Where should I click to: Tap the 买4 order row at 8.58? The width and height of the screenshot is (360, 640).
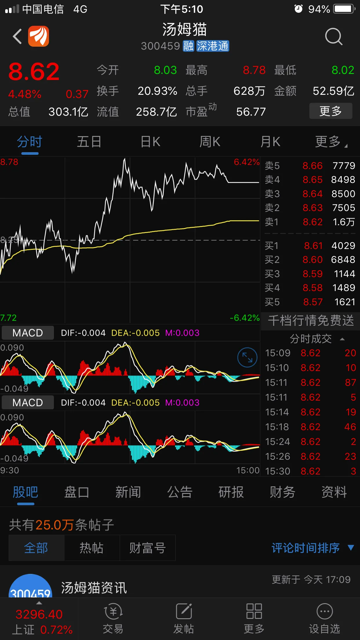tap(310, 288)
